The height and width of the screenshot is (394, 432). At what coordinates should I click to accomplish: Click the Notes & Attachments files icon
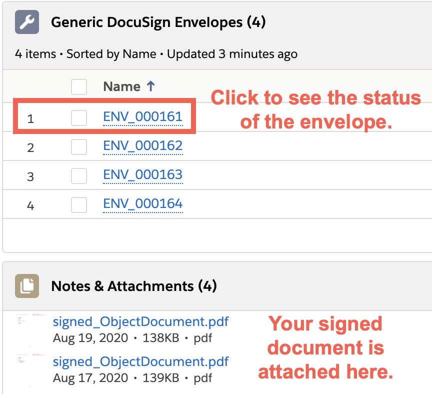(x=27, y=286)
